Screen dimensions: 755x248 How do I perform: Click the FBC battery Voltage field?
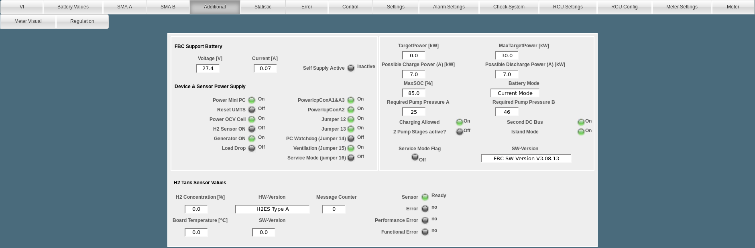208,69
